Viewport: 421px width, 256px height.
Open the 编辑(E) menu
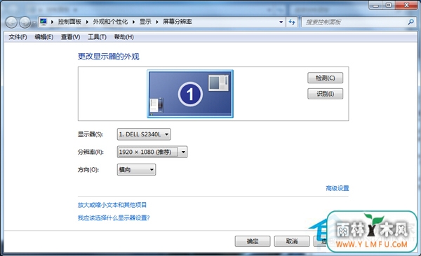(44, 37)
